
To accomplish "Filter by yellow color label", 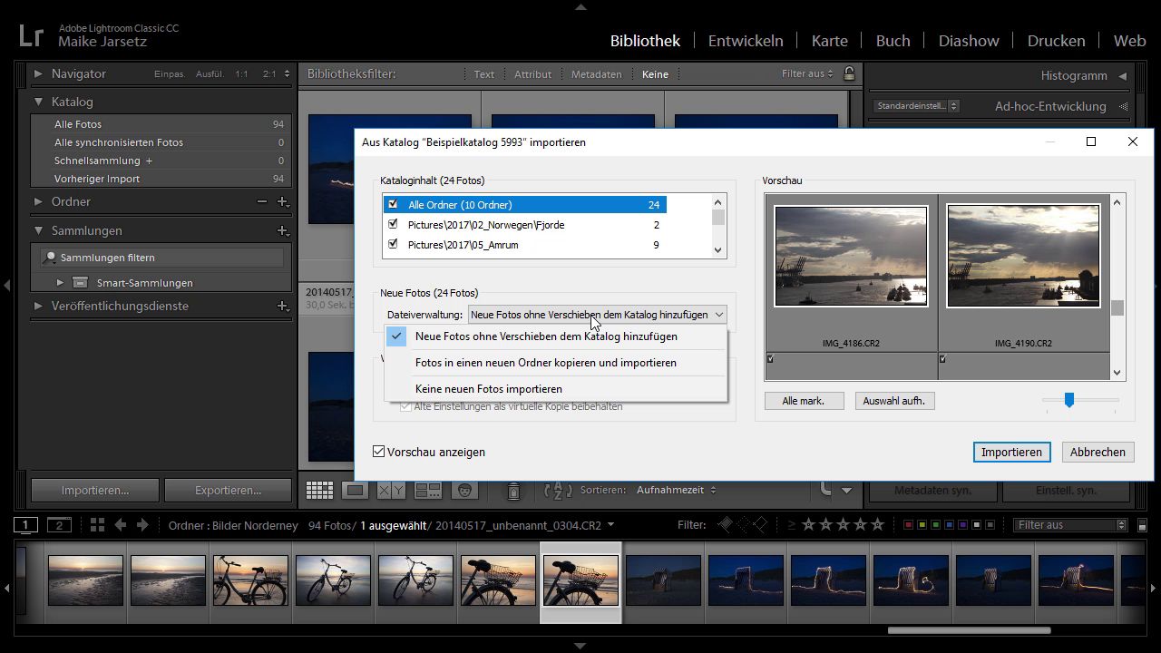I will pos(922,525).
